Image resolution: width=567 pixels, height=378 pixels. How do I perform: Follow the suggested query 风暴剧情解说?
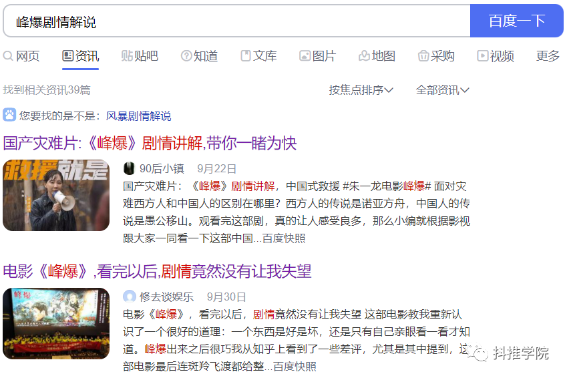pos(138,116)
